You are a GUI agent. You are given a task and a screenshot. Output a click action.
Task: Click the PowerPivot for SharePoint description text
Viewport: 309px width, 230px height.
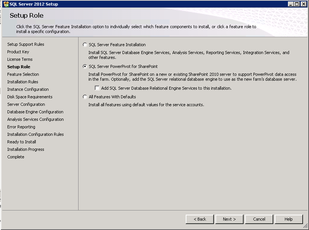click(x=192, y=77)
